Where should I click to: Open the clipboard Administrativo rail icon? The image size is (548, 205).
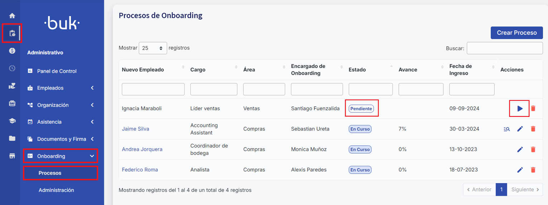[x=12, y=33]
